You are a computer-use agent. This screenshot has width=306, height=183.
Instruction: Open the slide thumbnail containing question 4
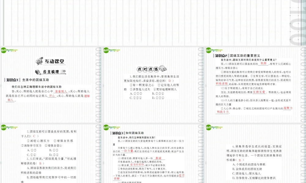click(256, 154)
